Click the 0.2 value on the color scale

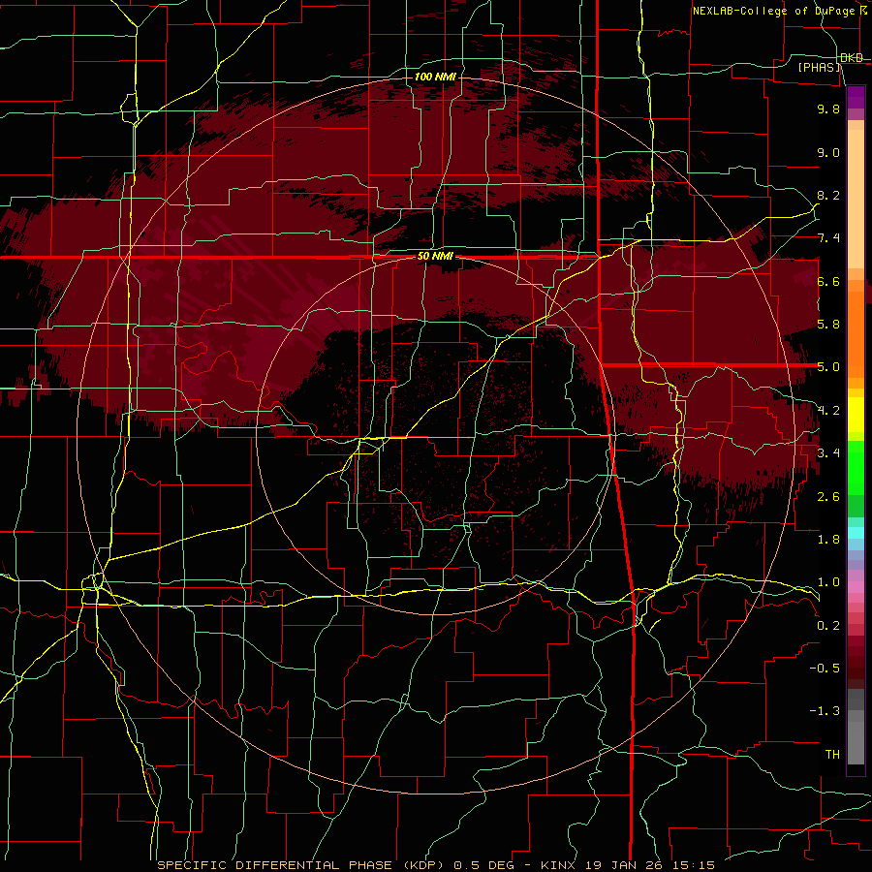[828, 625]
